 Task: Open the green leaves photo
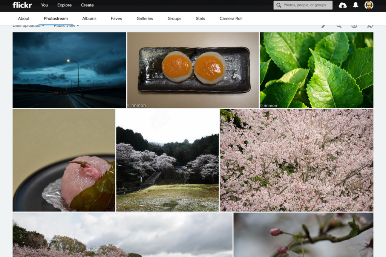pyautogui.click(x=316, y=70)
